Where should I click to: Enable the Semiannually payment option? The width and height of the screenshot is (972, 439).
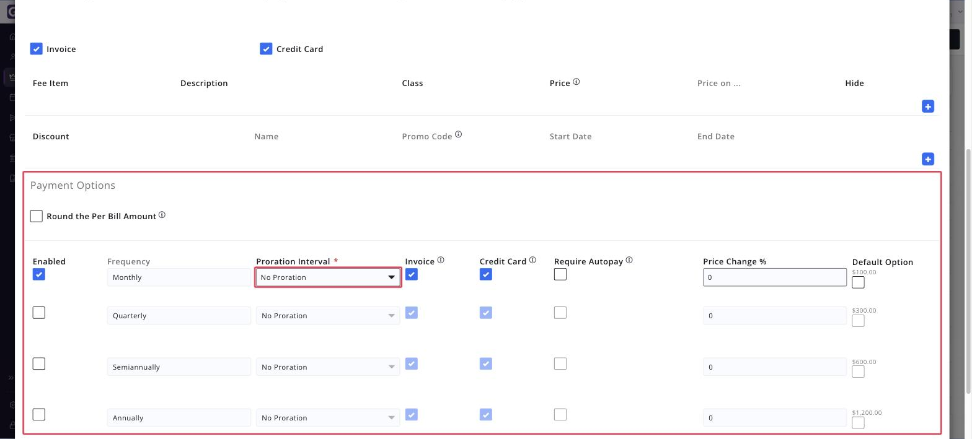coord(39,363)
